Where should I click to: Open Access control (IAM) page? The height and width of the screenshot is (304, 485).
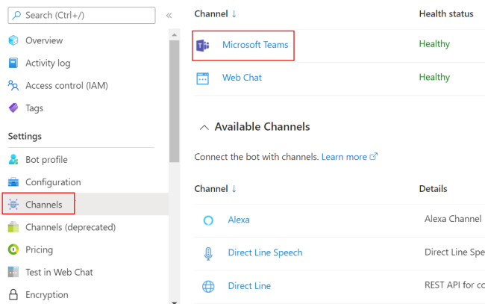coord(66,85)
